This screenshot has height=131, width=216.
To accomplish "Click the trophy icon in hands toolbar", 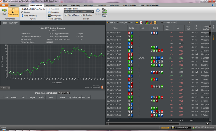I will point(155,23).
